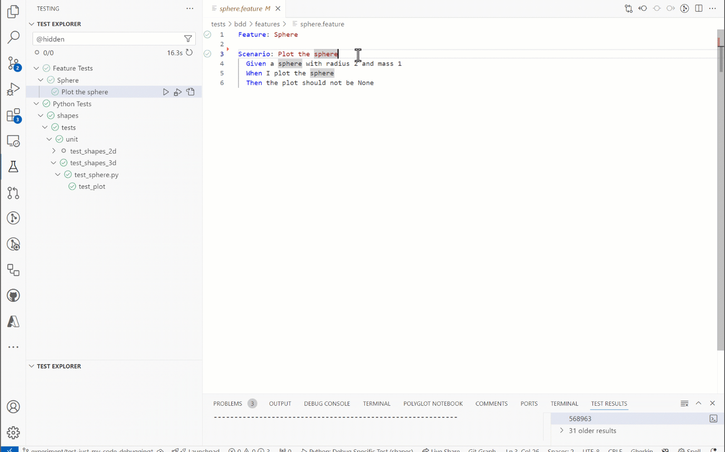Open the Azure view

click(x=13, y=321)
